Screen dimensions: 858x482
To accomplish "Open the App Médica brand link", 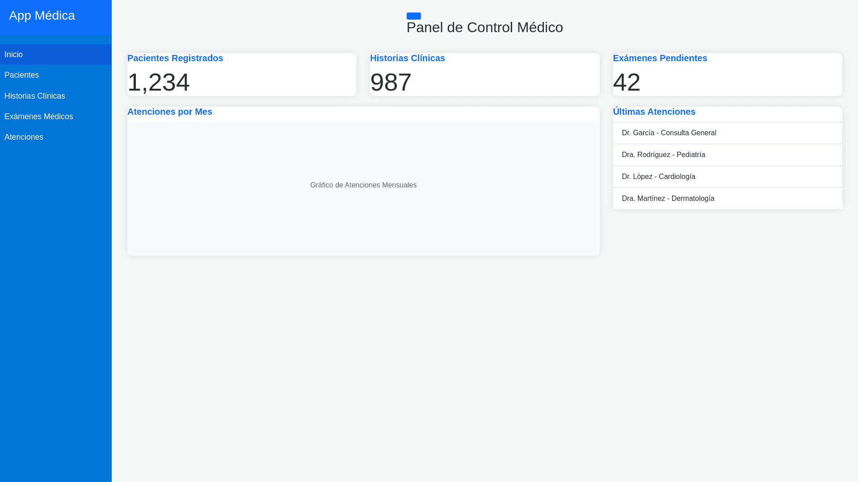I will (x=42, y=16).
